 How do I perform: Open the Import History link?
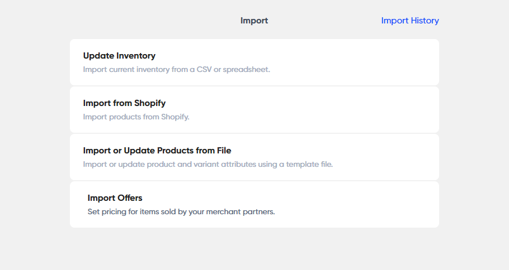coord(409,21)
